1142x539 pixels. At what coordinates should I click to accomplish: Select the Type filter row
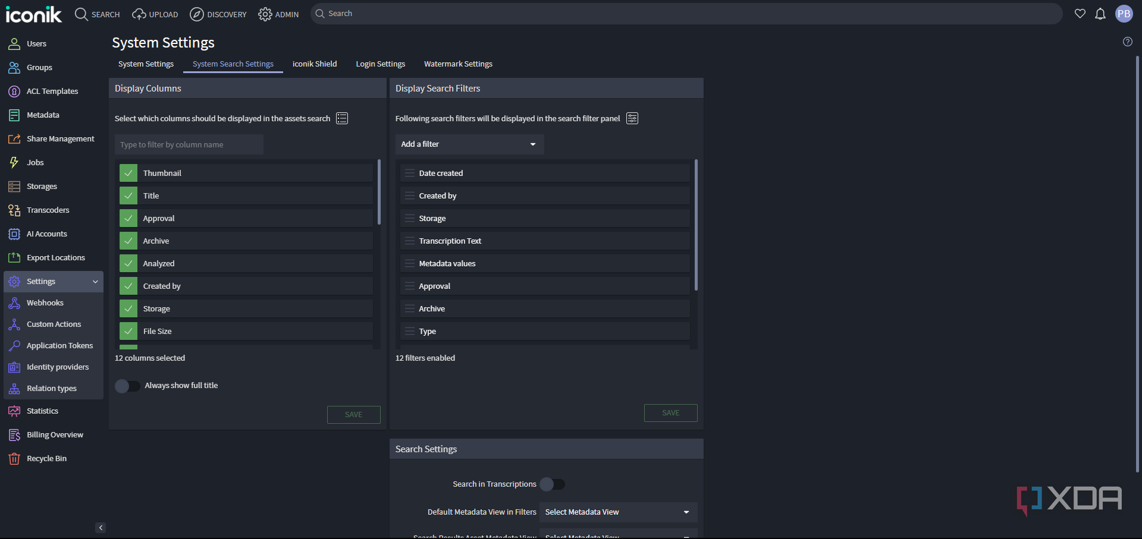[x=545, y=331]
